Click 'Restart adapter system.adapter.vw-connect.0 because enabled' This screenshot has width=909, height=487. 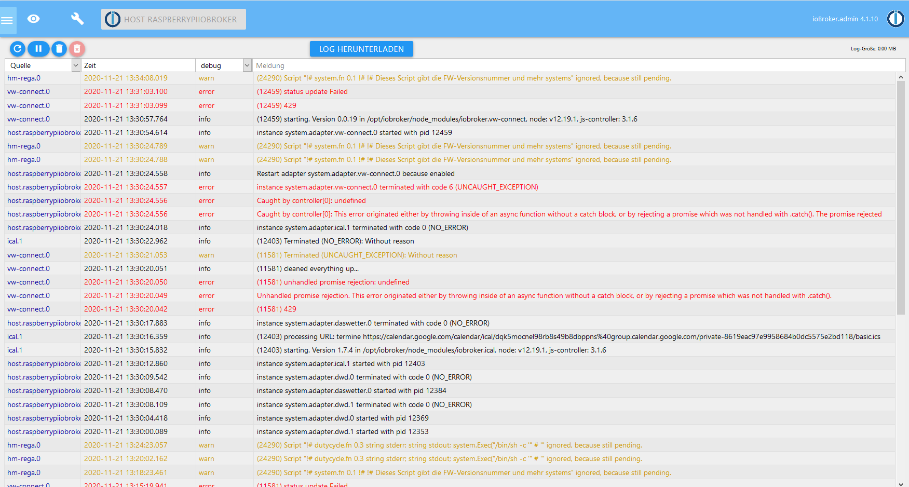click(356, 173)
